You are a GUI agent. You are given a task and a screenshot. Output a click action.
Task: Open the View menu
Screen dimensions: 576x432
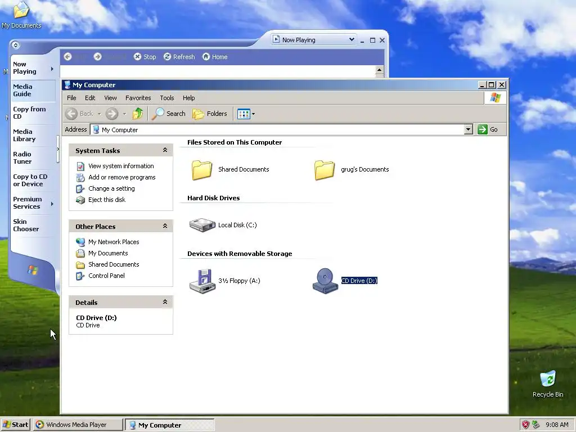click(110, 98)
